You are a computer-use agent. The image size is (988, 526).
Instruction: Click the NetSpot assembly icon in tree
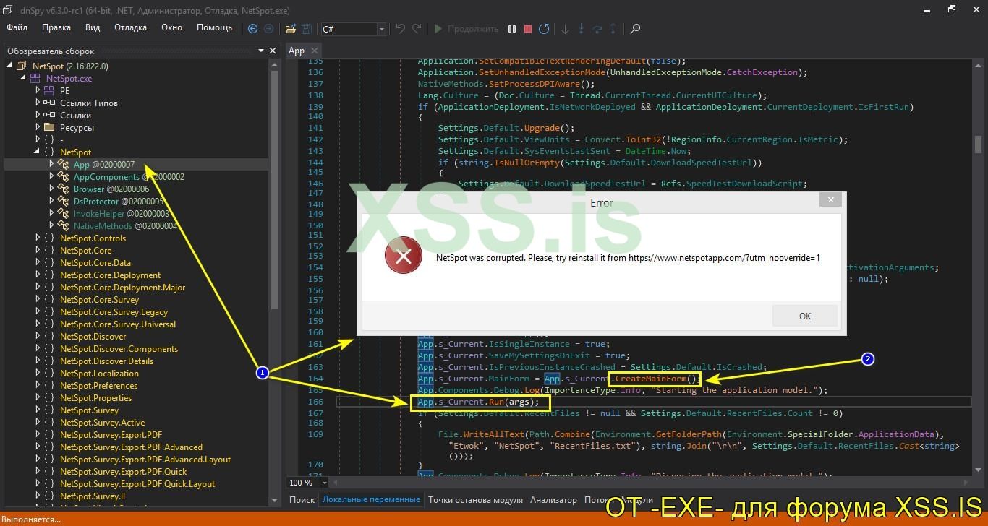[x=21, y=66]
